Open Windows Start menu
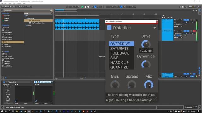This screenshot has width=202, height=113. click(2, 111)
